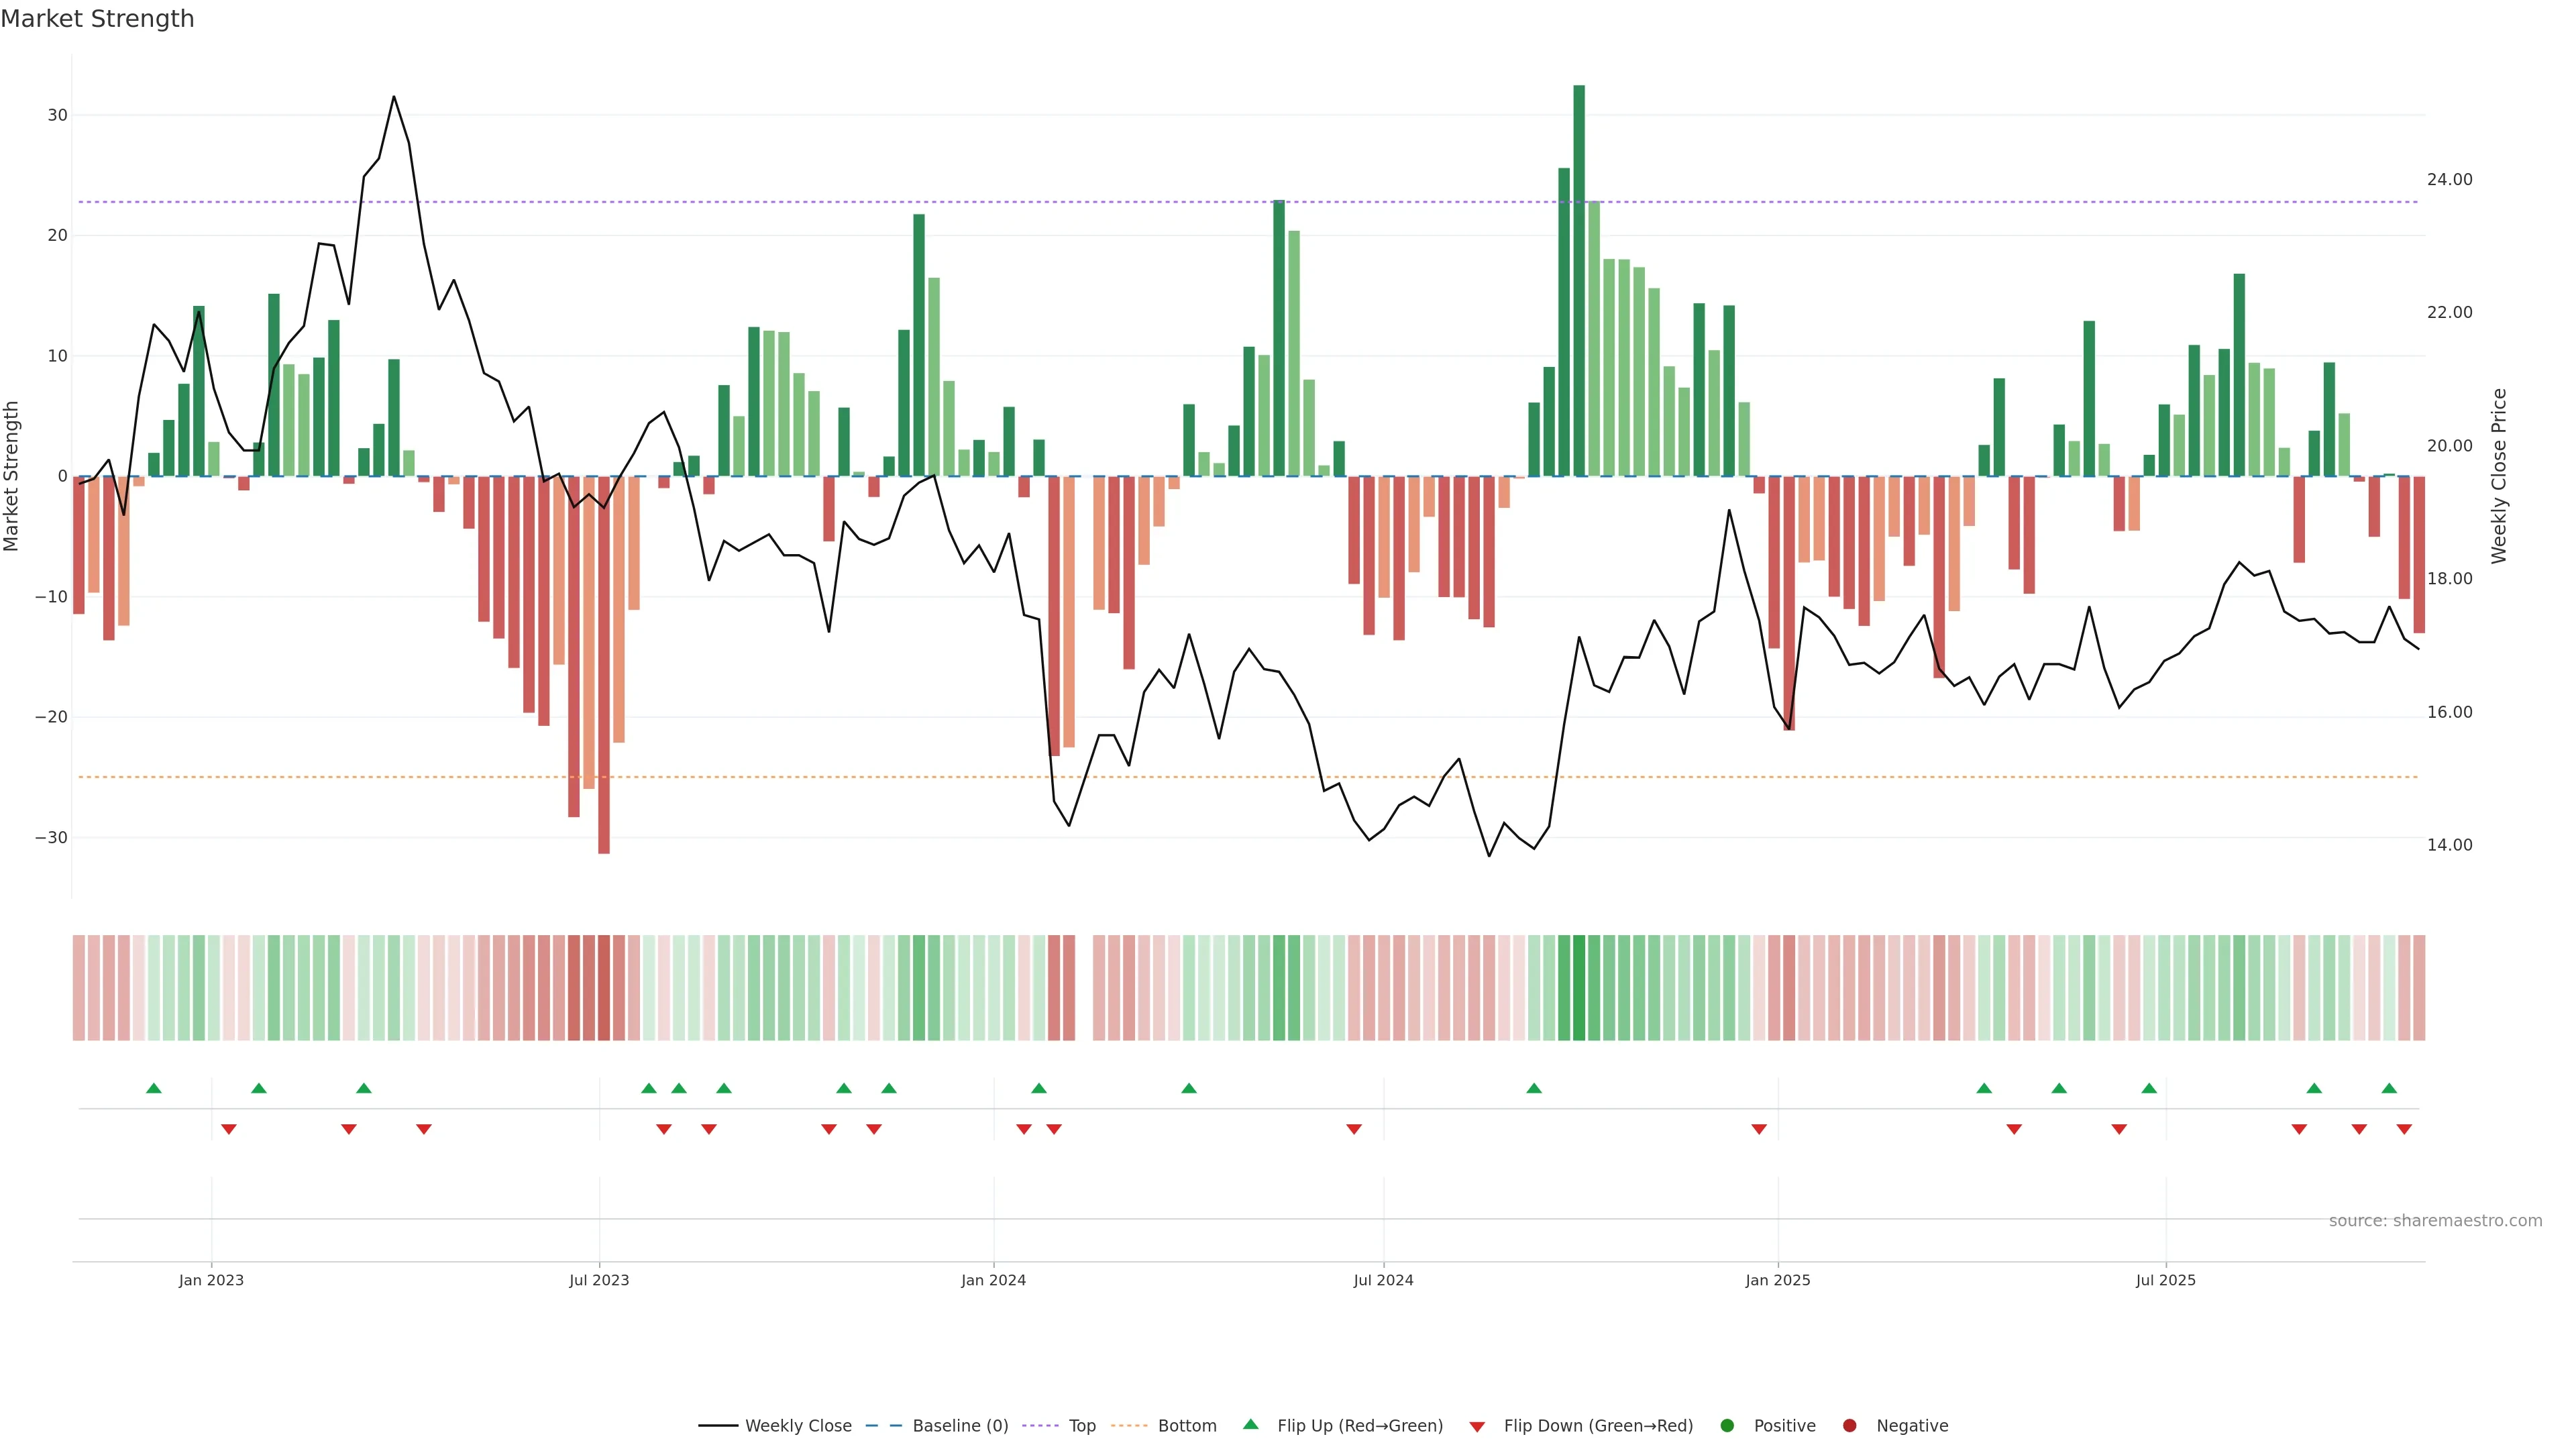Toggle the purple Top legend entry
This screenshot has height=1449, width=2576.
(1082, 1426)
